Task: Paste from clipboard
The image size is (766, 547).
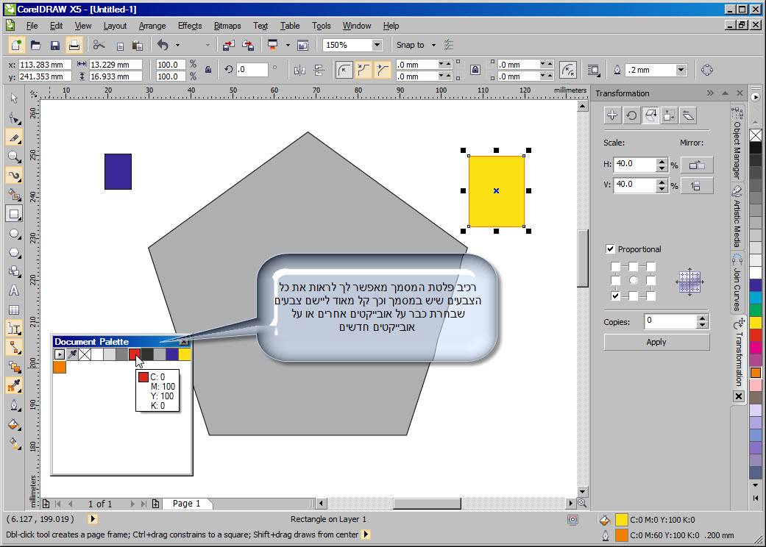Action: [138, 46]
